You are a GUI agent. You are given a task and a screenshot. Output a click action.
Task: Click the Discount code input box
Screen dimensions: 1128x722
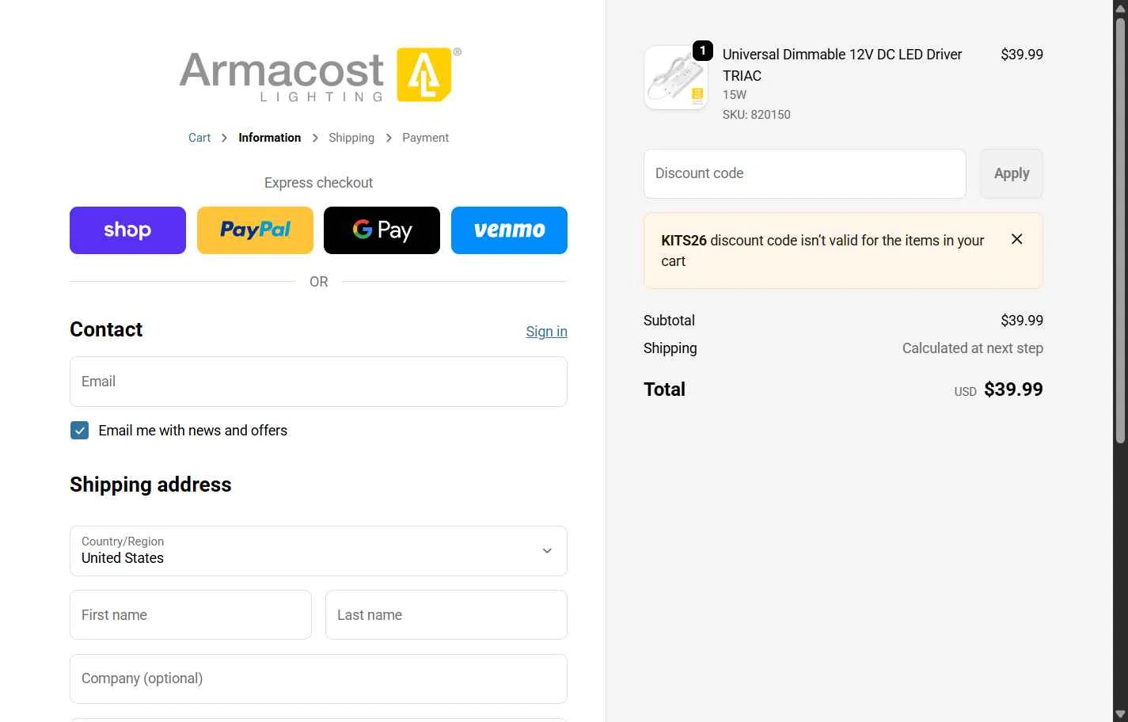point(805,173)
